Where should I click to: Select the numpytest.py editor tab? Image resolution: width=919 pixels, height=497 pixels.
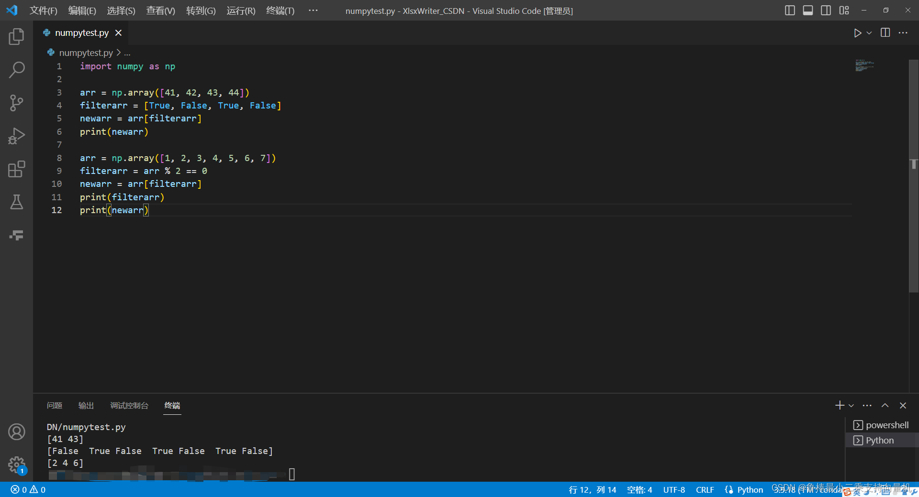[x=81, y=32]
